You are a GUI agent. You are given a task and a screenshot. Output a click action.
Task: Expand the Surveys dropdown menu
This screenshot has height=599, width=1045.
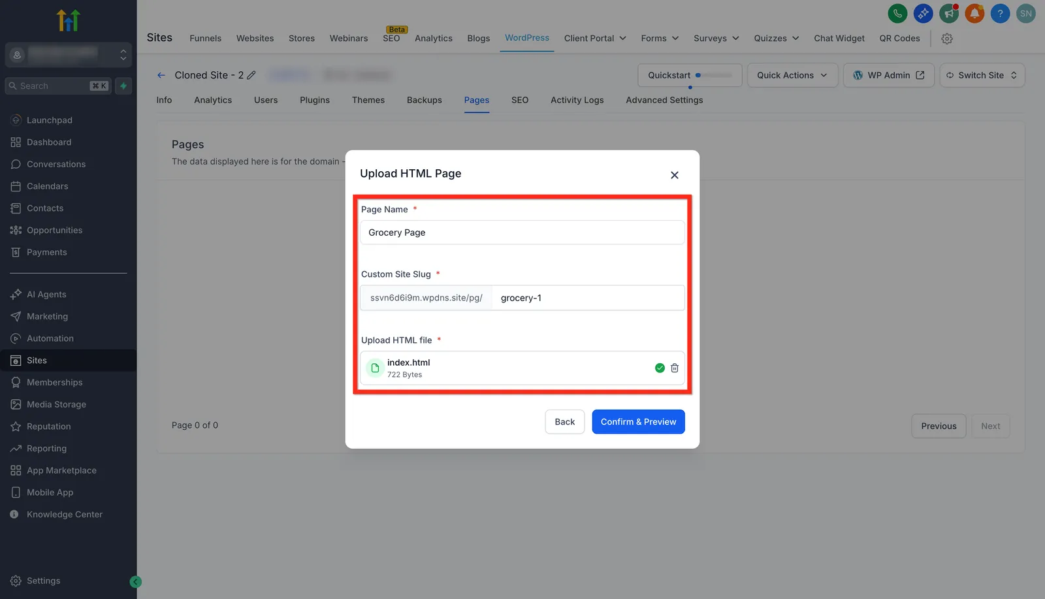tap(716, 39)
